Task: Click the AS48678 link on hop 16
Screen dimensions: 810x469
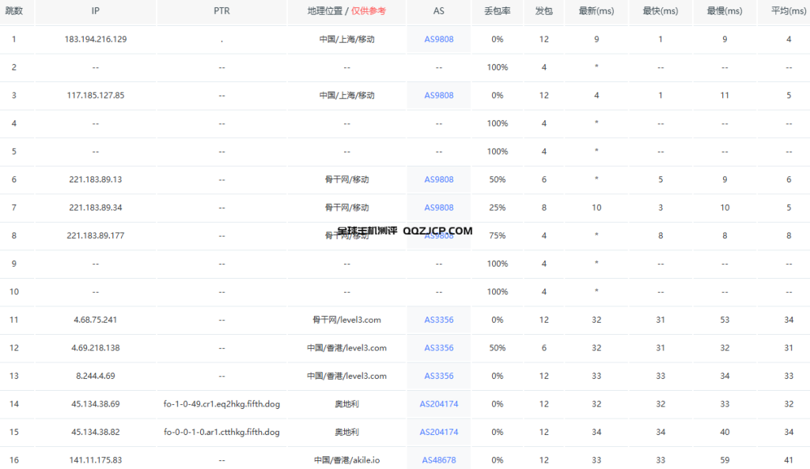Action: [x=438, y=460]
